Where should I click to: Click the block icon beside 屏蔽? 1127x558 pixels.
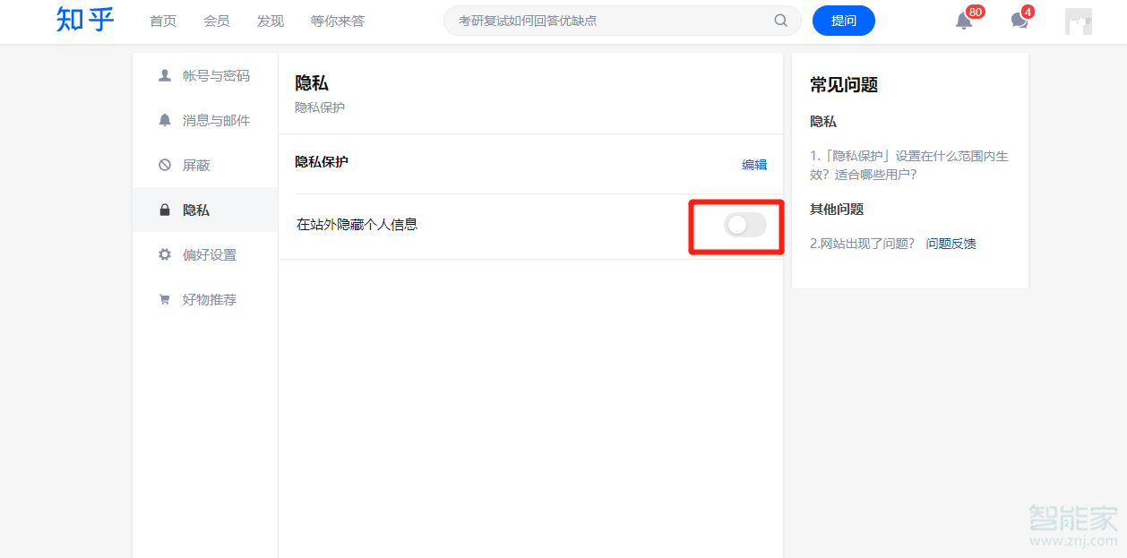(x=164, y=165)
